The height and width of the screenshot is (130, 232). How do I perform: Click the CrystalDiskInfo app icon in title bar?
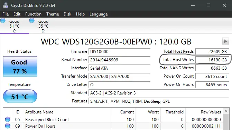tap(6, 5)
